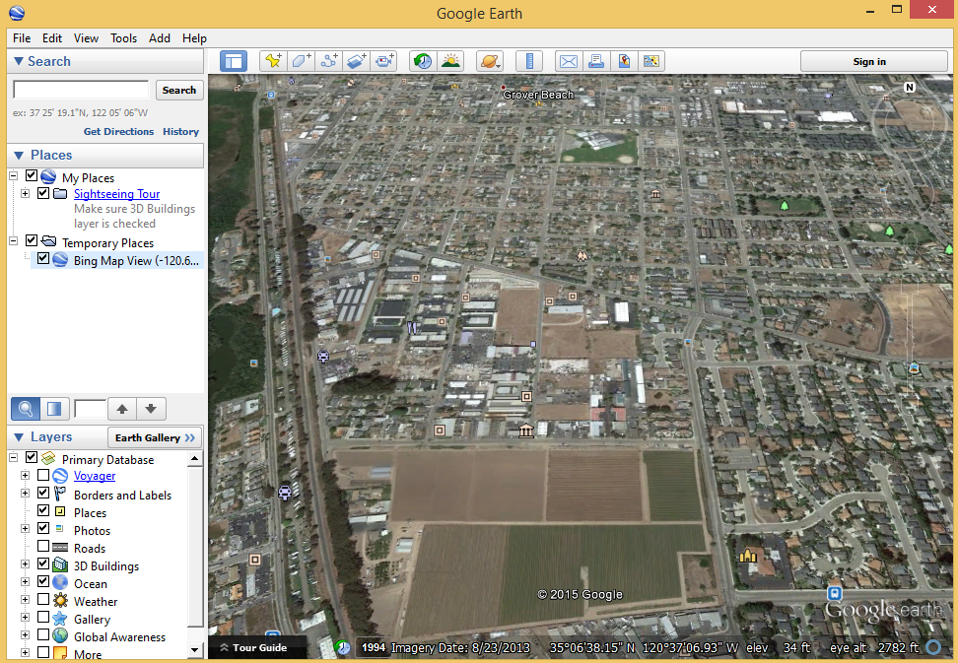Click the Print icon in the toolbar
Image resolution: width=958 pixels, height=663 pixels.
click(x=596, y=61)
